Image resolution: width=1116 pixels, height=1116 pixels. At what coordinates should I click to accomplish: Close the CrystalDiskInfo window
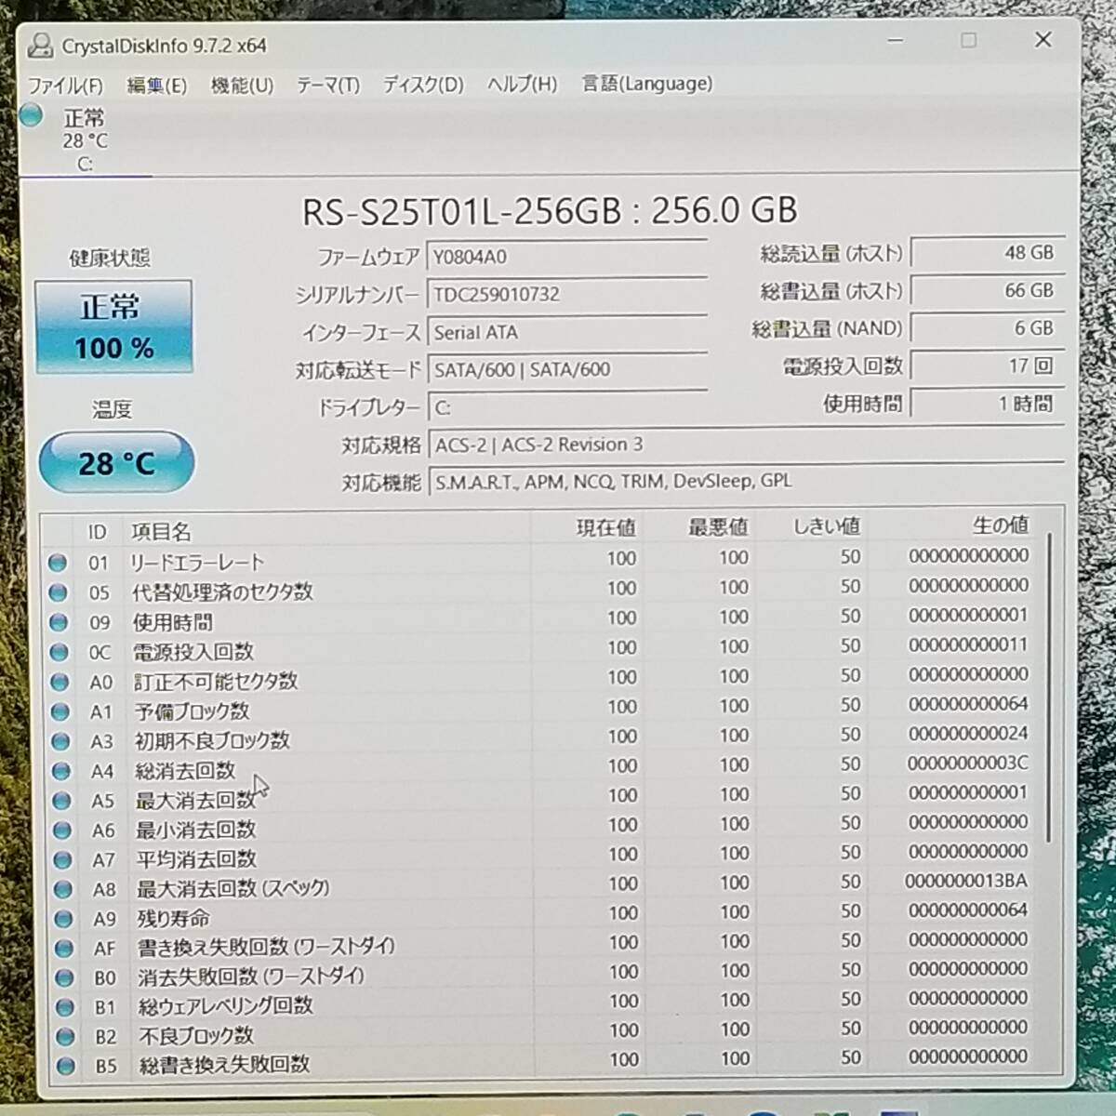click(x=1043, y=39)
